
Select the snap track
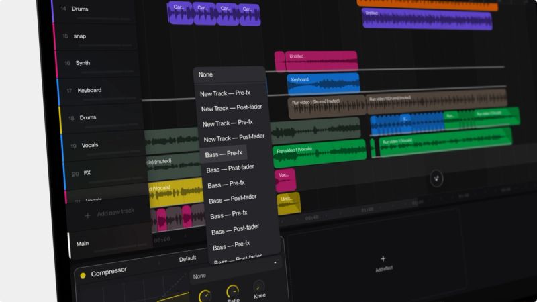96,36
